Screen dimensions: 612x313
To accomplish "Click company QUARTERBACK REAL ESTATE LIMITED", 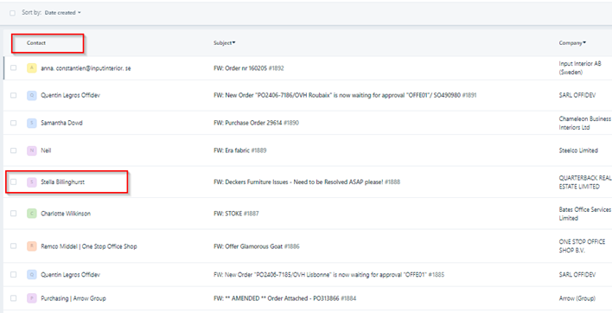I will pyautogui.click(x=585, y=182).
